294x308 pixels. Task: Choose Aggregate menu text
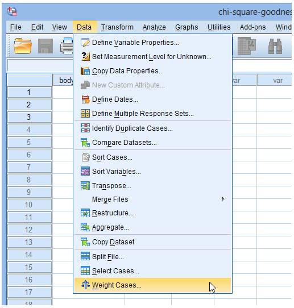[x=110, y=227]
